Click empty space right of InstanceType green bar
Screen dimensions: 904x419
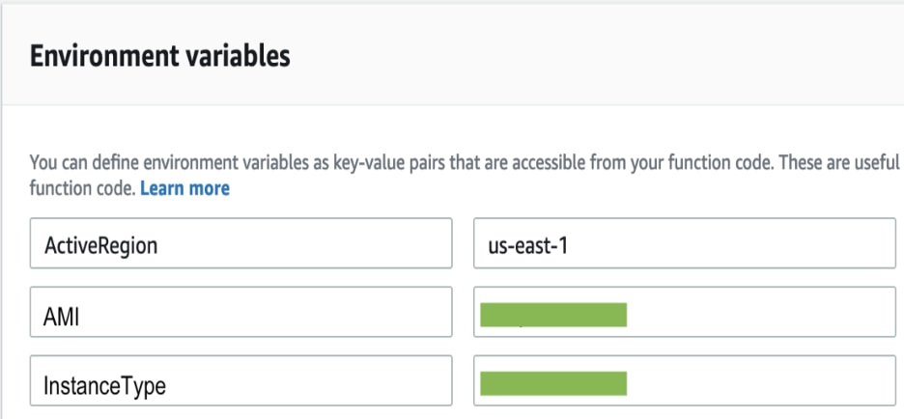point(761,380)
